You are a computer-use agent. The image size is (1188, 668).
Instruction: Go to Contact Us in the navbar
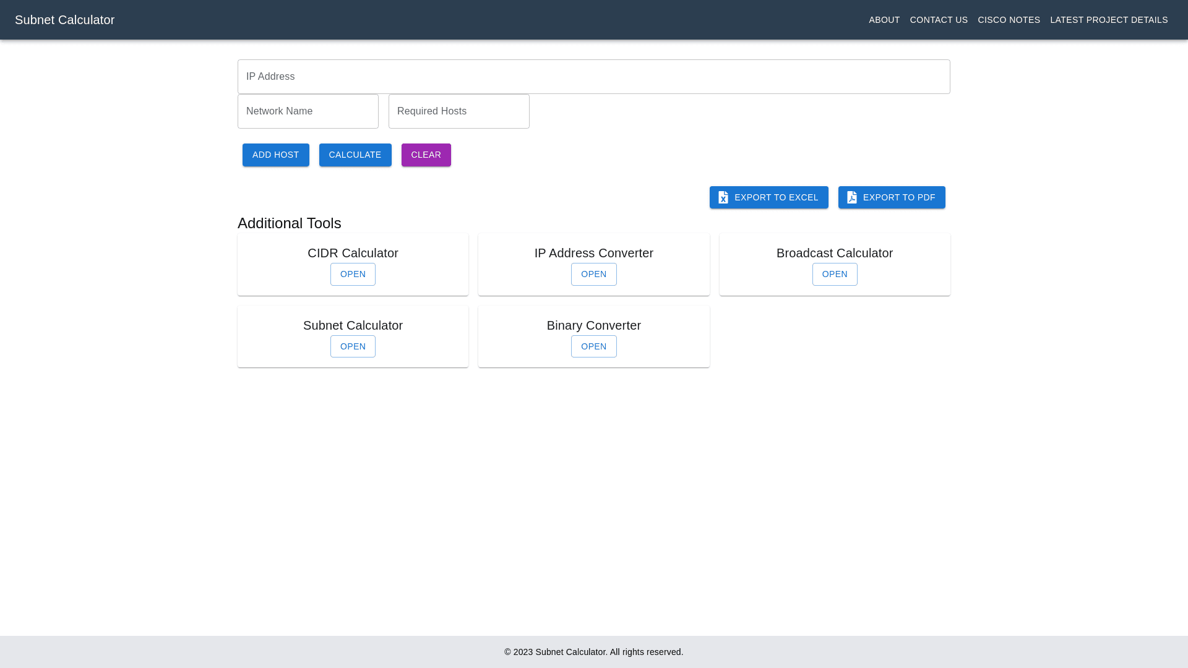938,20
